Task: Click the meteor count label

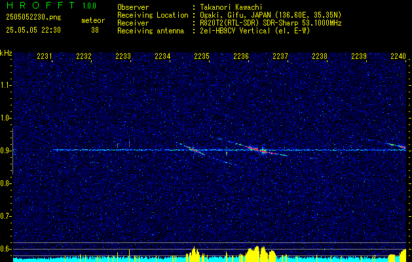Action: [x=93, y=20]
